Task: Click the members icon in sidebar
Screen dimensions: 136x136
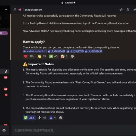Action: point(6,72)
